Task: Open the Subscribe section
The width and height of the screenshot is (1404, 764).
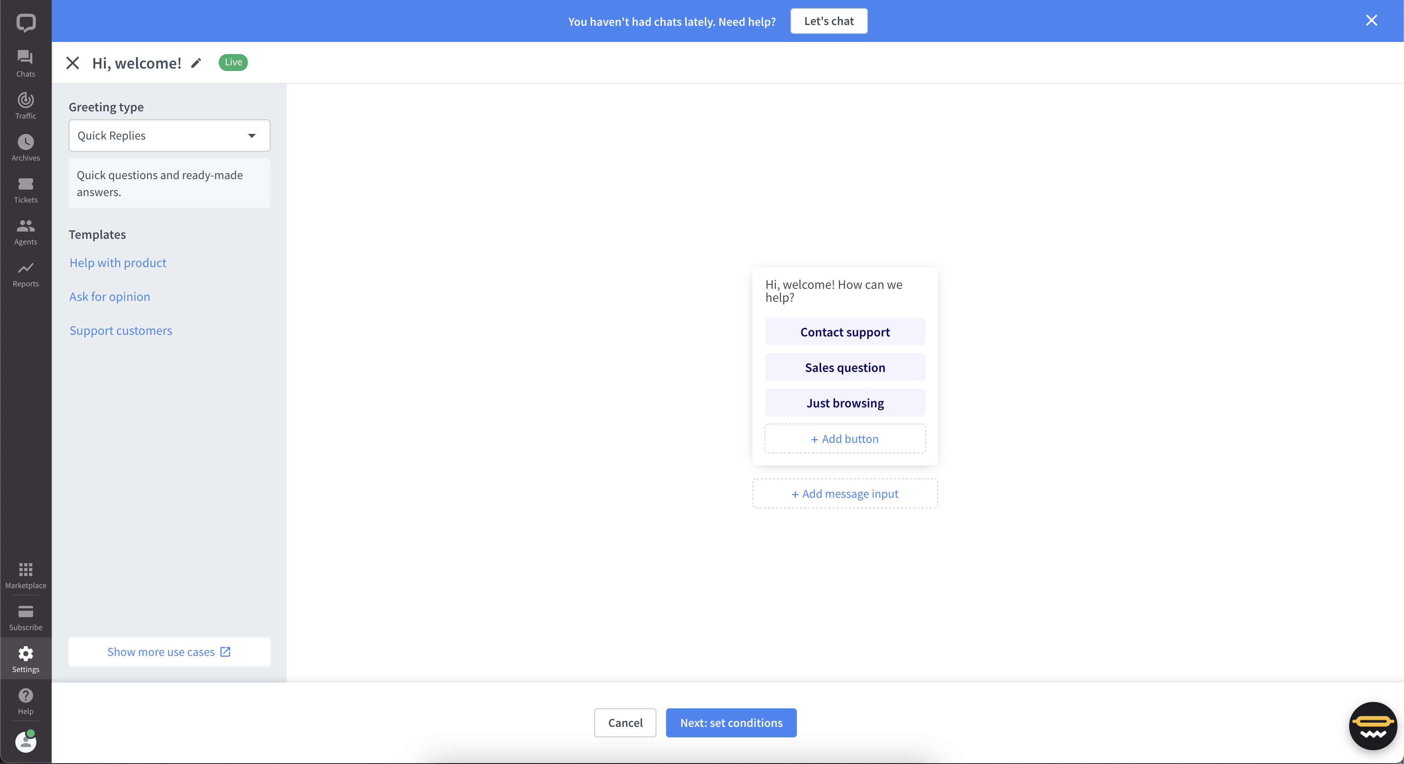Action: [x=25, y=617]
